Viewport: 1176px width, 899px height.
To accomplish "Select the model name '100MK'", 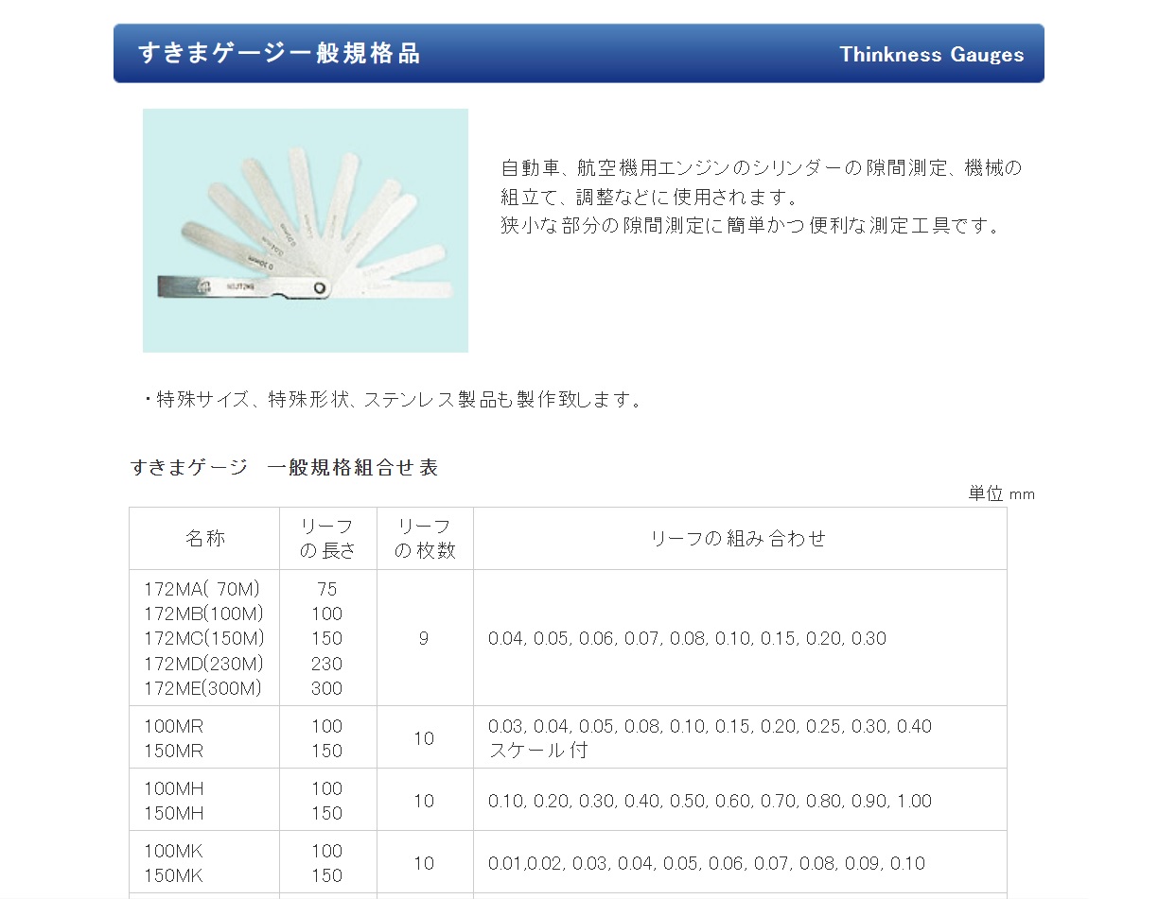I will tap(173, 851).
